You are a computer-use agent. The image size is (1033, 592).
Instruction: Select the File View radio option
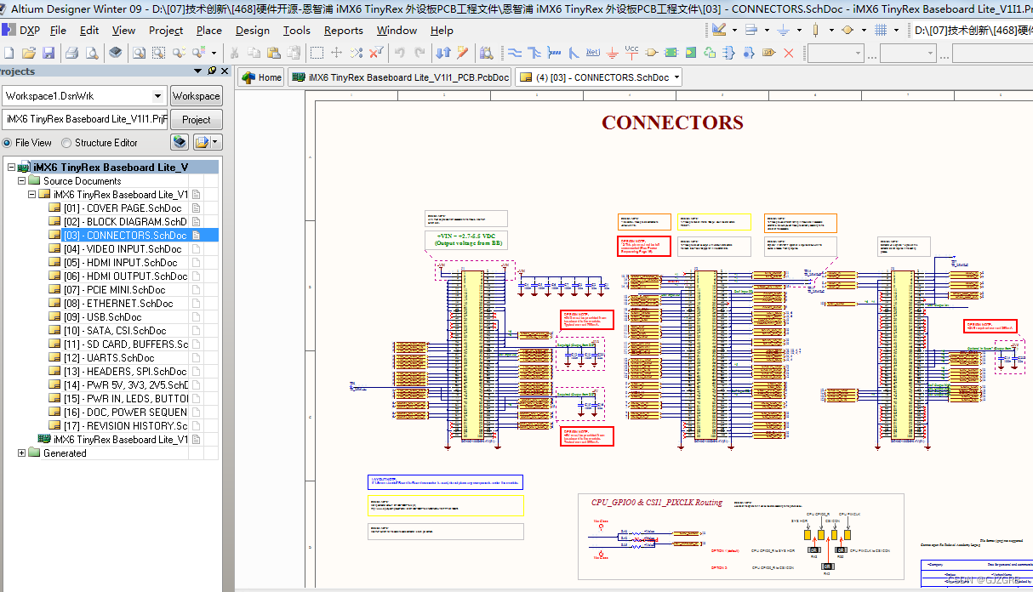[9, 142]
